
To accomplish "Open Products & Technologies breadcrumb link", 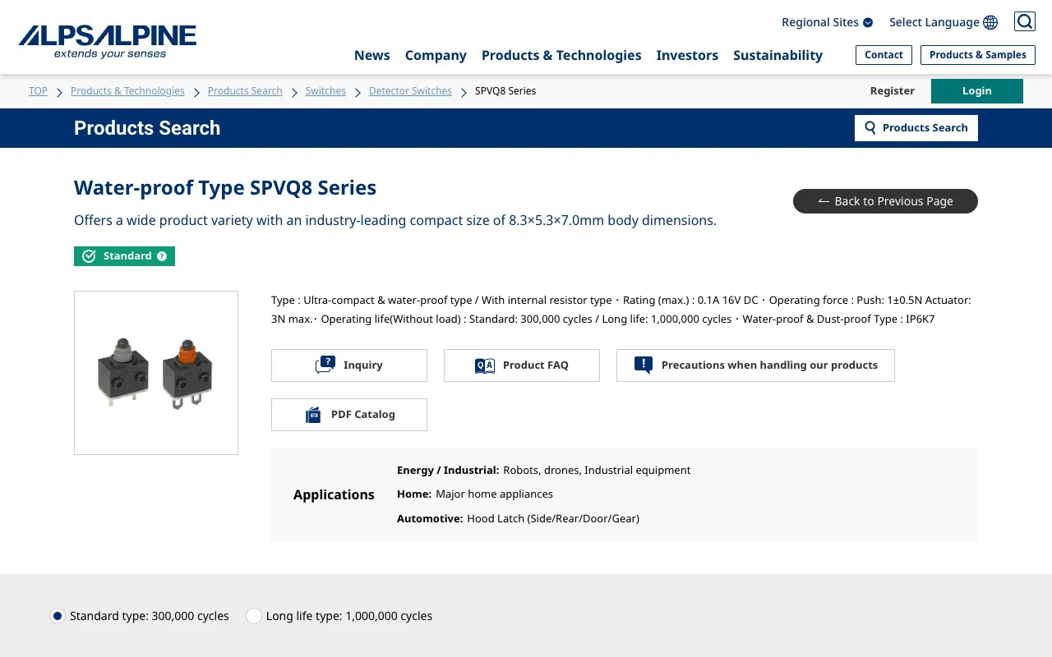I will [x=127, y=91].
